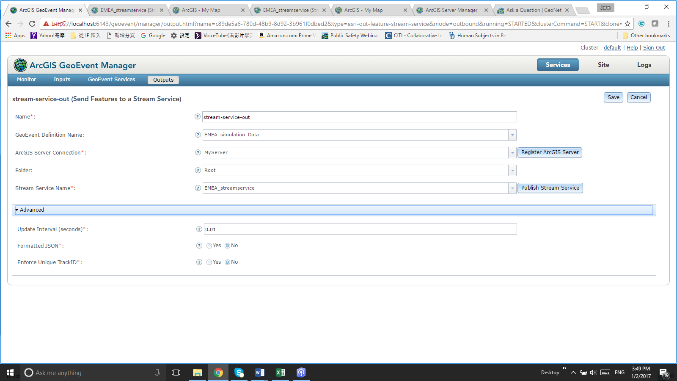Select Yes for Enforce Unique TrackID
The width and height of the screenshot is (677, 381).
(x=209, y=262)
